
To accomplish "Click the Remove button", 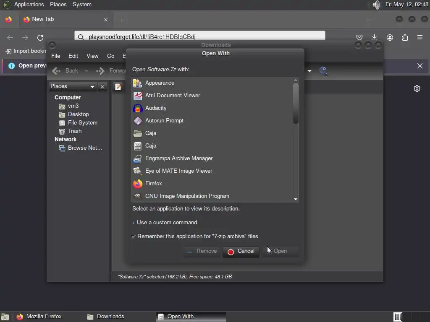I will pyautogui.click(x=202, y=251).
